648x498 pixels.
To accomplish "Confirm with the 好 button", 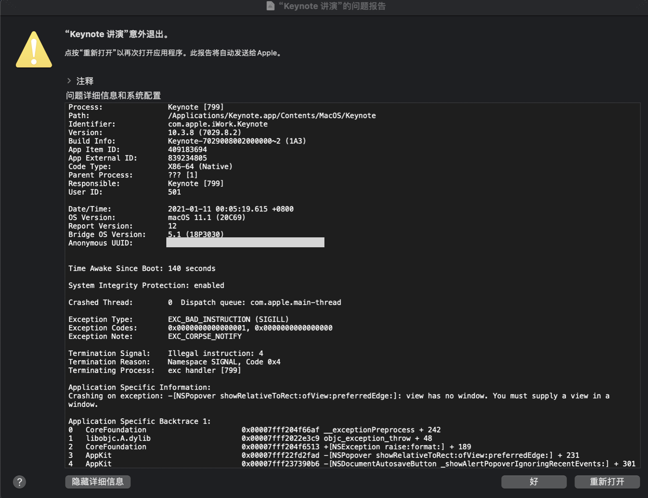I will 534,482.
